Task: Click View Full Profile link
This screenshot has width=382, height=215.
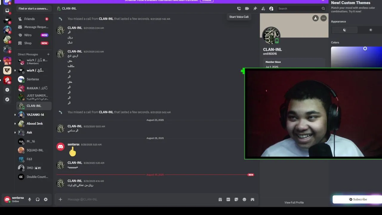Action: tap(294, 202)
